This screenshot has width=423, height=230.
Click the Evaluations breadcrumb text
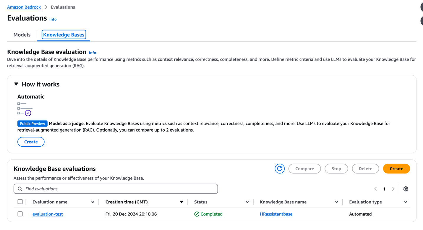point(63,7)
